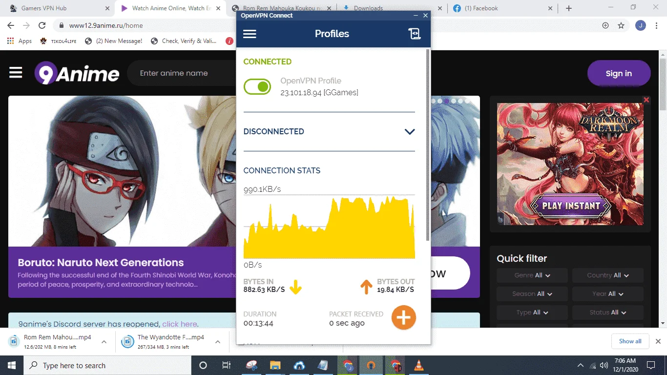Open VLC media player from the taskbar
This screenshot has width=667, height=375.
pyautogui.click(x=419, y=365)
